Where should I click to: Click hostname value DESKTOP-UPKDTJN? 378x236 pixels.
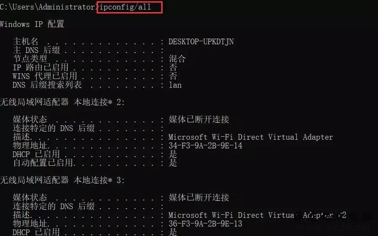pyautogui.click(x=201, y=42)
